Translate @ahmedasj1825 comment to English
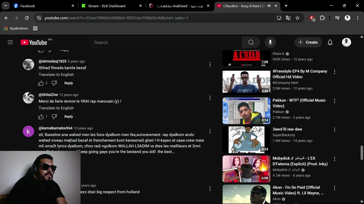The image size is (364, 204). pyautogui.click(x=56, y=75)
